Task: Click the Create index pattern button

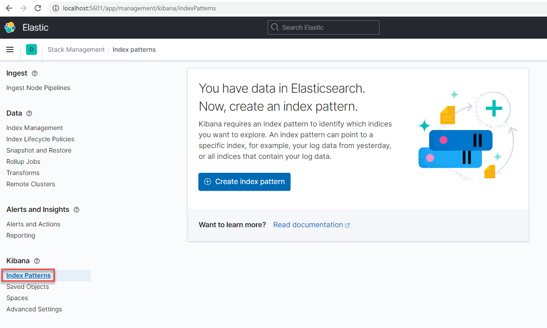Action: tap(244, 182)
